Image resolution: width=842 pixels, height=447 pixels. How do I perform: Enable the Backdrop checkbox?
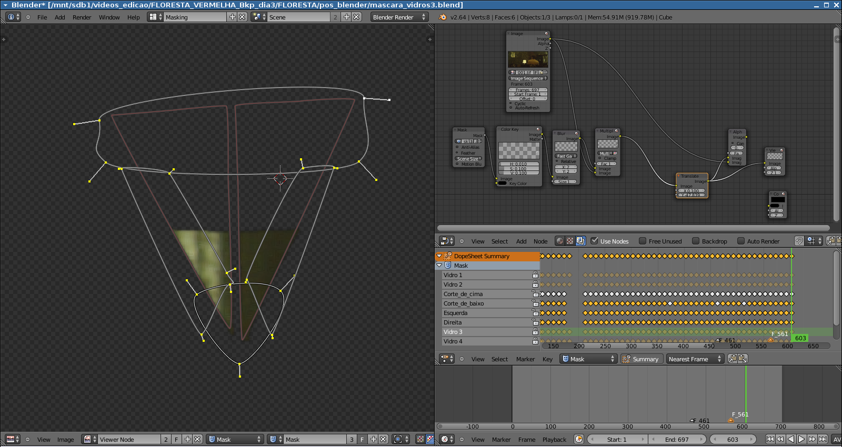point(696,241)
